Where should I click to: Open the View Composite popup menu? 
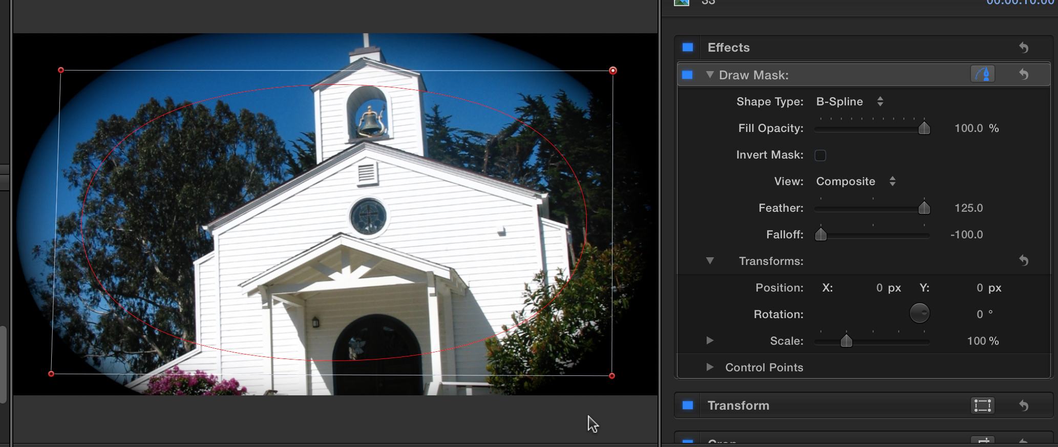click(856, 182)
